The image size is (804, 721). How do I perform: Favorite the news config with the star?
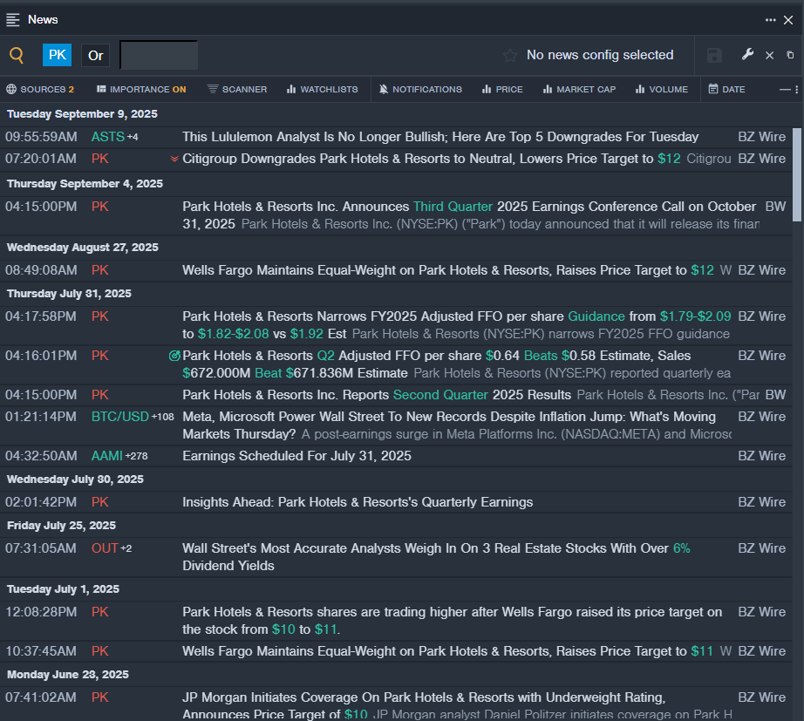(x=510, y=55)
